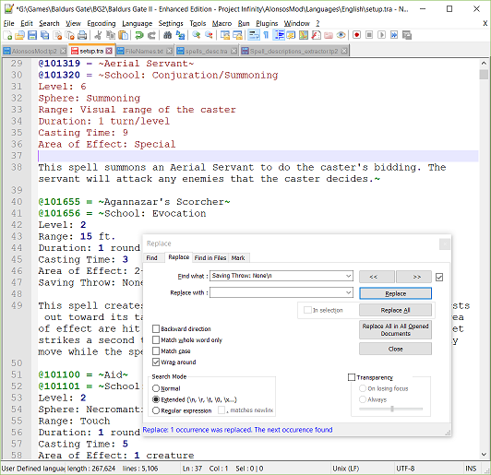The image size is (491, 475).
Task: Toggle synchronized vertical scrolling icon
Action: tap(225, 35)
